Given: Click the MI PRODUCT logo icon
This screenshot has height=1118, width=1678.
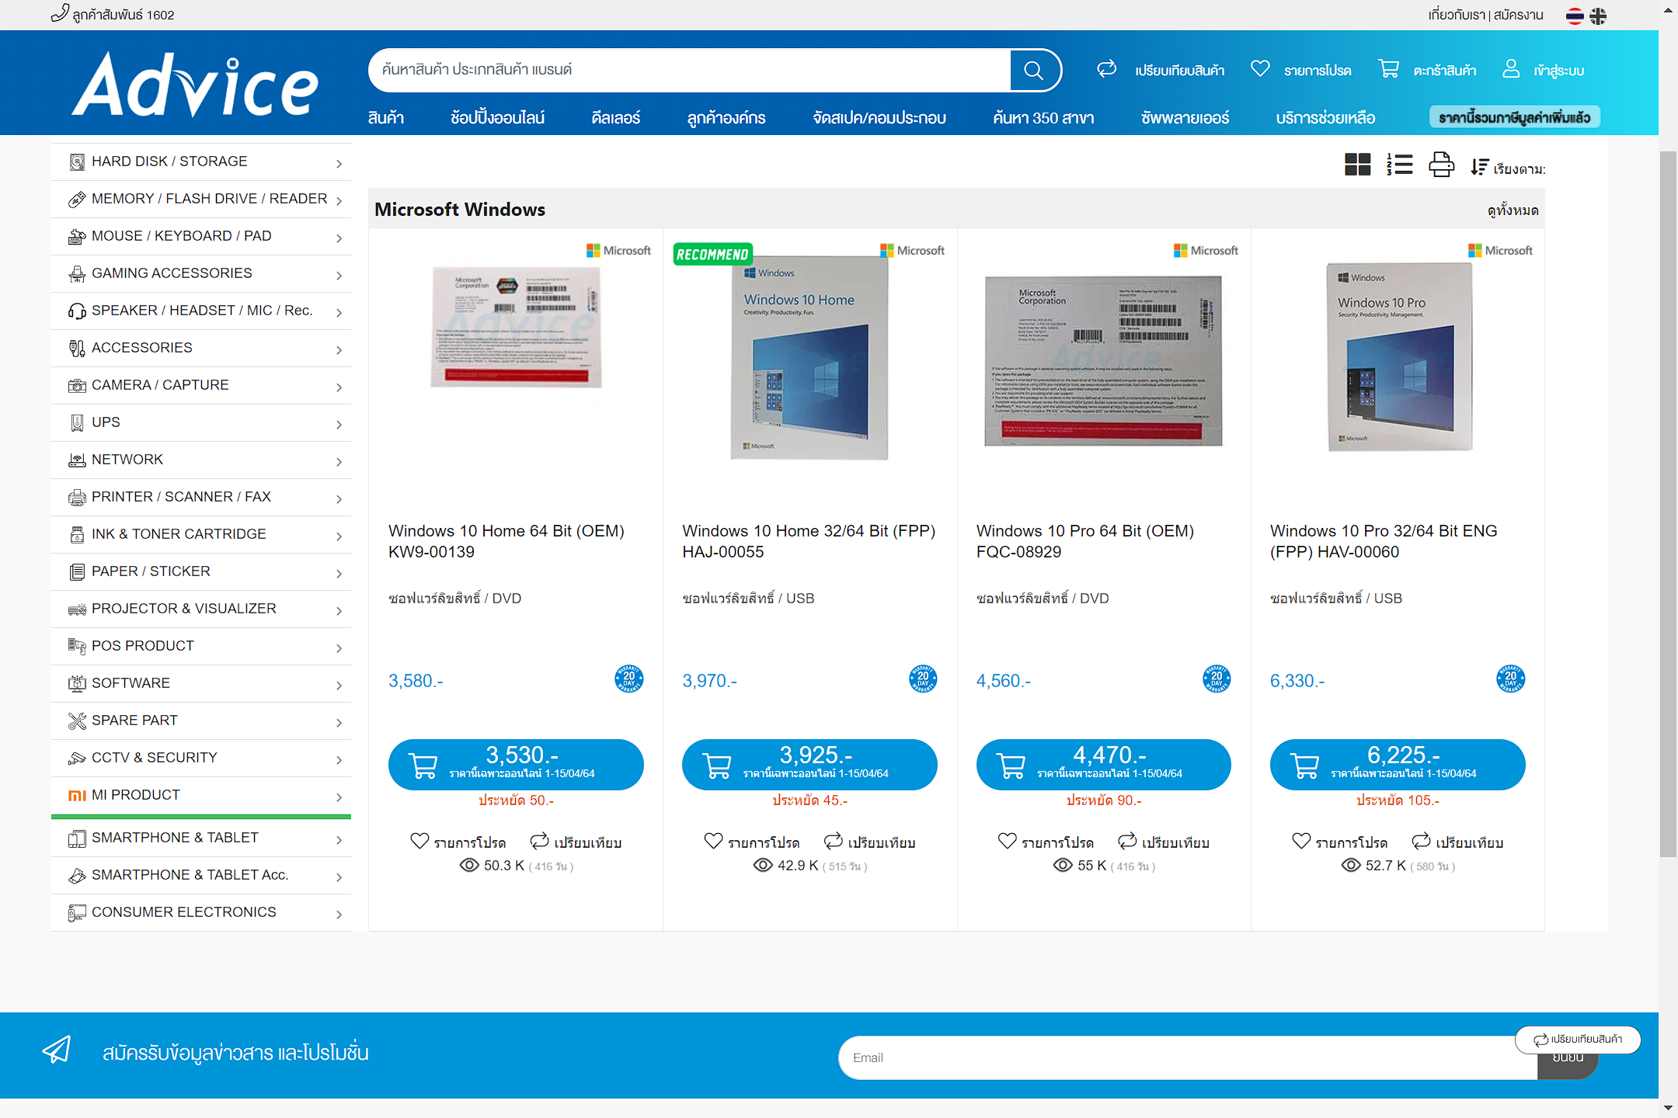Looking at the screenshot, I should pyautogui.click(x=77, y=796).
